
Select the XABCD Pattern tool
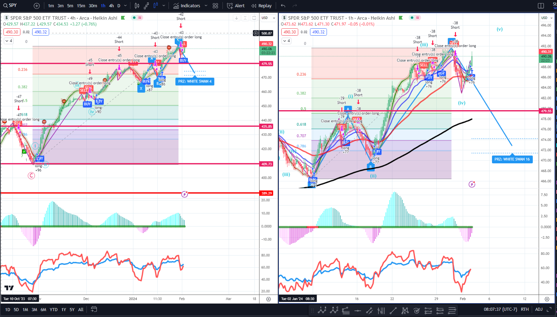point(405,310)
